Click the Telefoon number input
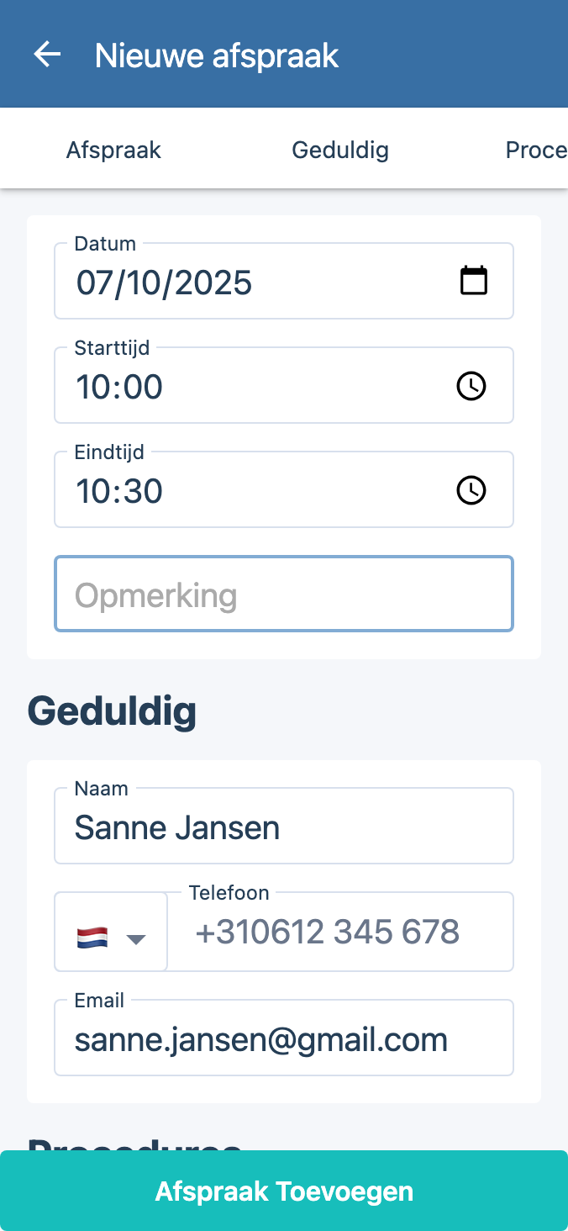This screenshot has height=1231, width=568. (x=340, y=932)
